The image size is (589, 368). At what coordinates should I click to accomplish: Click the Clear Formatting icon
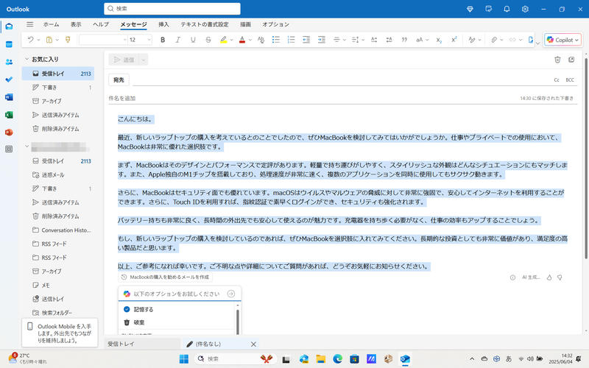[261, 40]
